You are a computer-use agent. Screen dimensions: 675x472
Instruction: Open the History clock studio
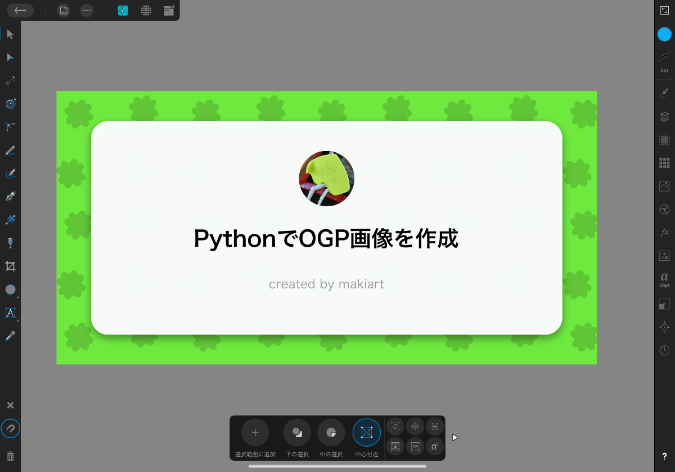[664, 350]
